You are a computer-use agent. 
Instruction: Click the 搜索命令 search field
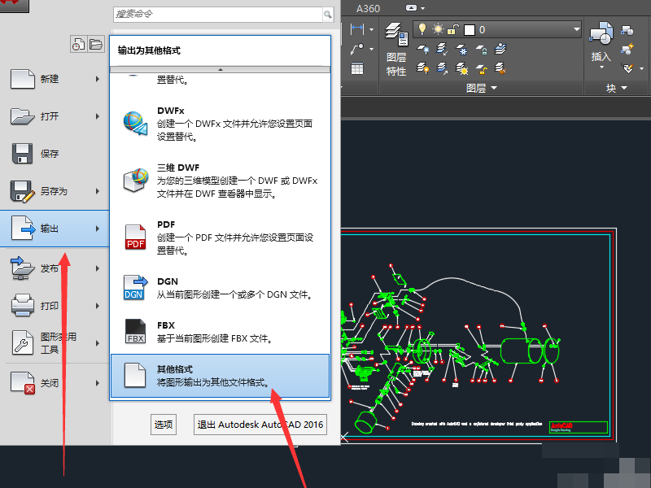[x=218, y=15]
